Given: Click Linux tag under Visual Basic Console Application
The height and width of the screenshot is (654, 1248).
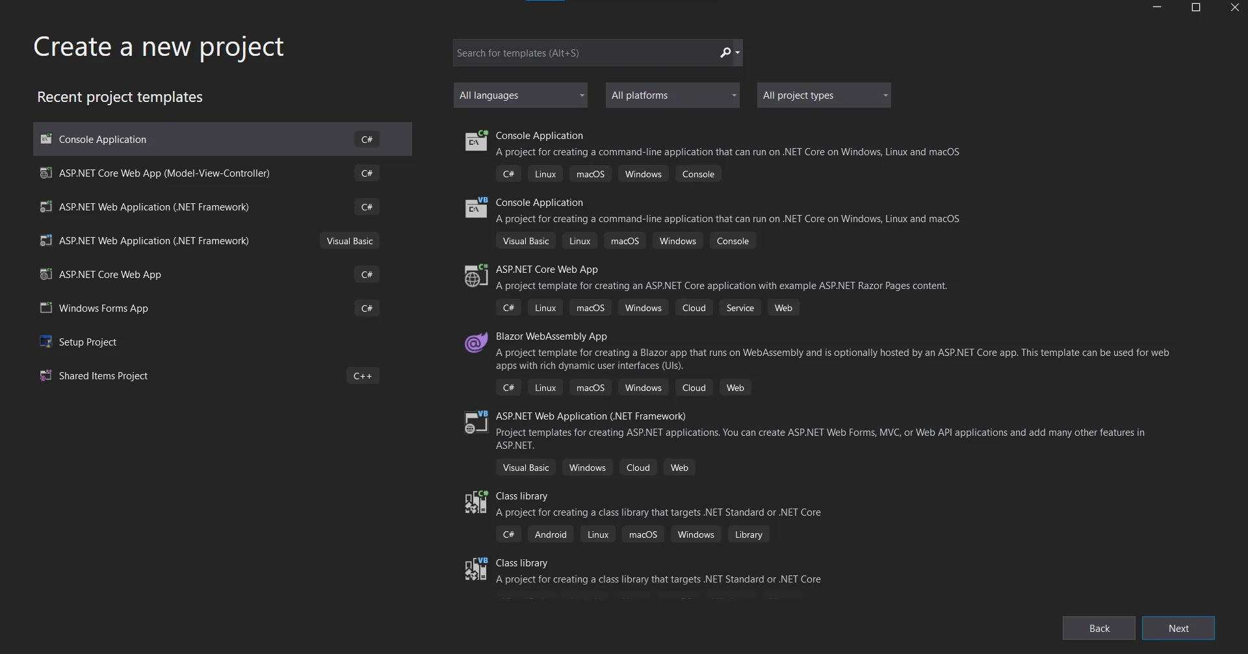Looking at the screenshot, I should pyautogui.click(x=580, y=241).
